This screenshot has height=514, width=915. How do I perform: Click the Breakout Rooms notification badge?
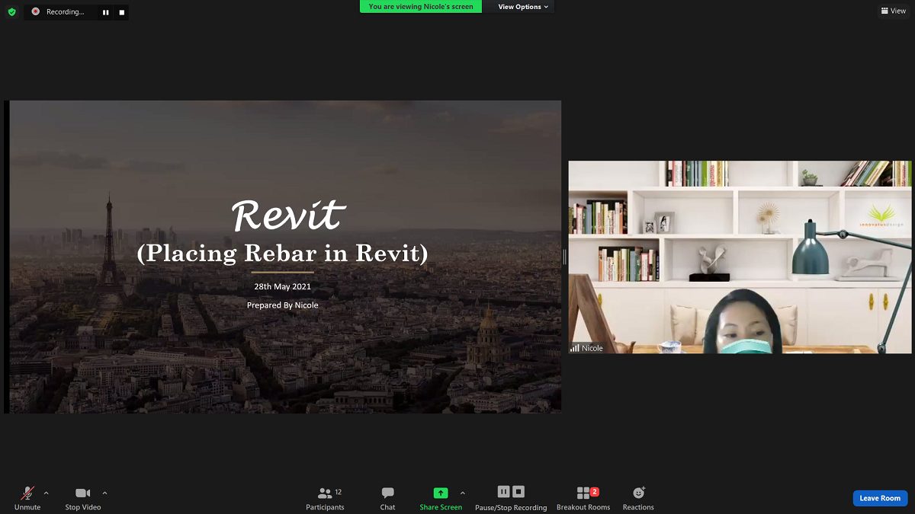[x=595, y=492]
